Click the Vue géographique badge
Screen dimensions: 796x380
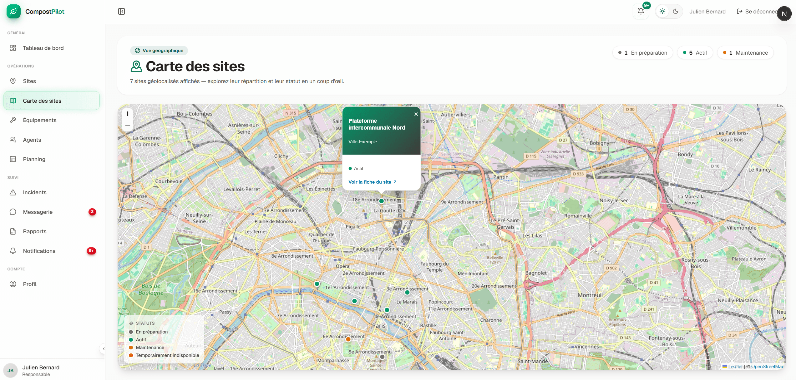click(159, 51)
